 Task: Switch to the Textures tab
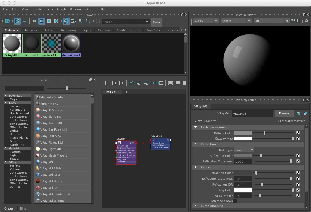click(31, 30)
